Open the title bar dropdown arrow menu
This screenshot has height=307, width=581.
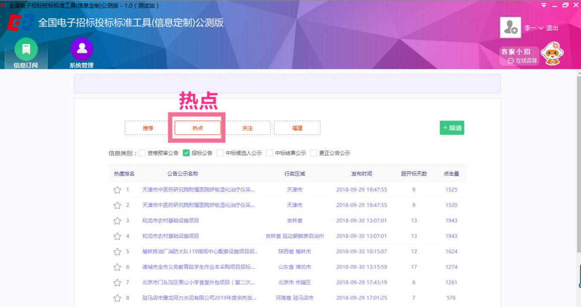[544, 5]
